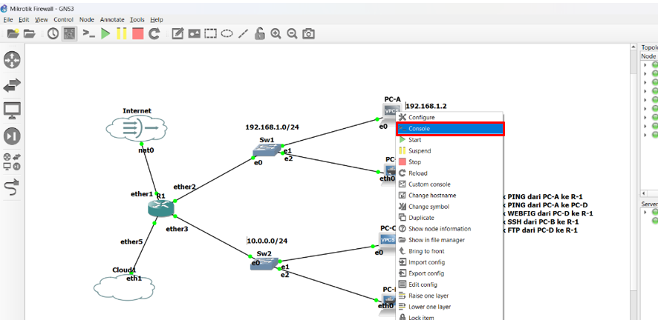Expand the first server summary entry
Image resolution: width=658 pixels, height=320 pixels.
[x=645, y=212]
